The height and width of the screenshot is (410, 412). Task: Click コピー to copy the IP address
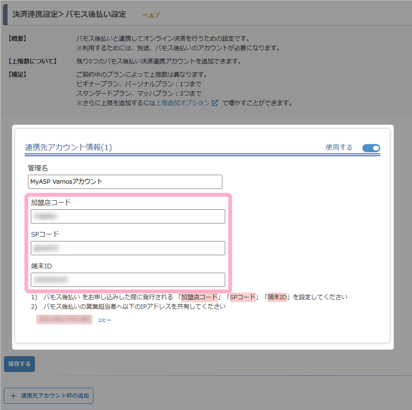point(104,321)
